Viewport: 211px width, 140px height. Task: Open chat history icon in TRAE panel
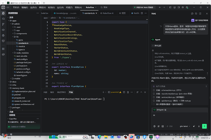coord(196,13)
